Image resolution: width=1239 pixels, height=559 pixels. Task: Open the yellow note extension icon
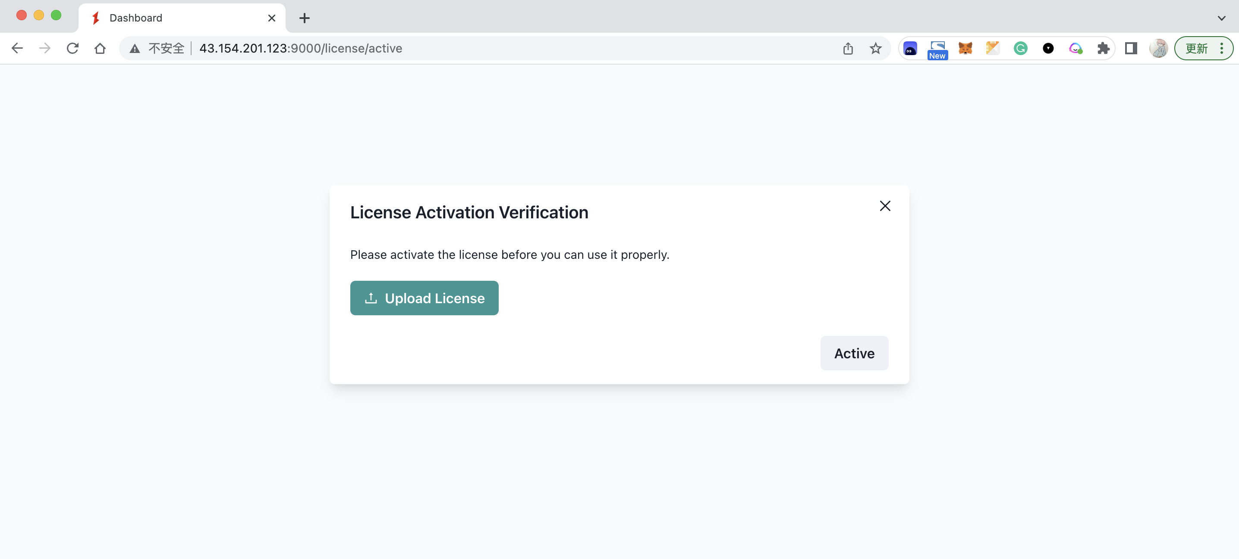click(993, 48)
